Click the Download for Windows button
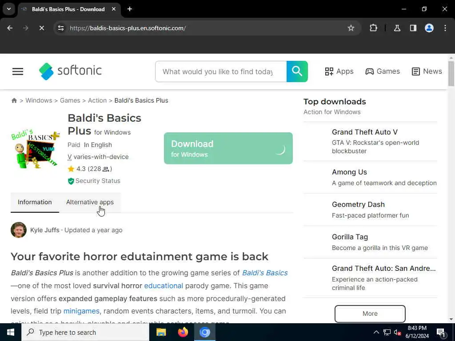455x341 pixels. pyautogui.click(x=228, y=148)
